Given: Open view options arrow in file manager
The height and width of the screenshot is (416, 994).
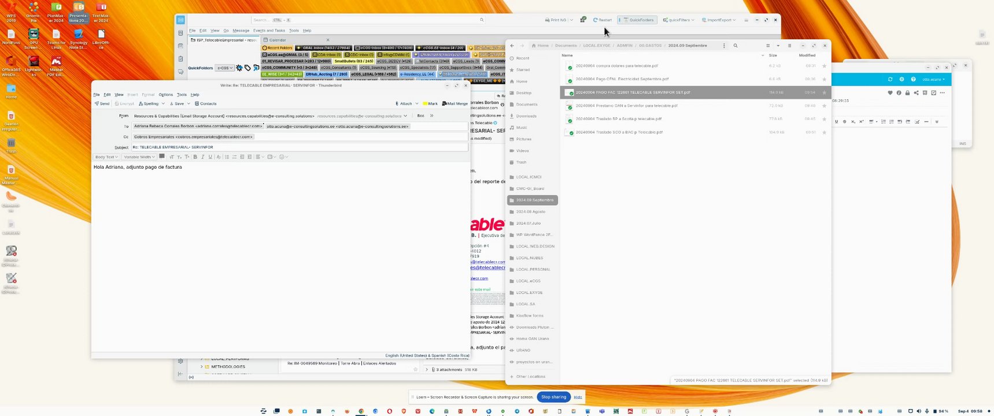Looking at the screenshot, I should coord(778,46).
